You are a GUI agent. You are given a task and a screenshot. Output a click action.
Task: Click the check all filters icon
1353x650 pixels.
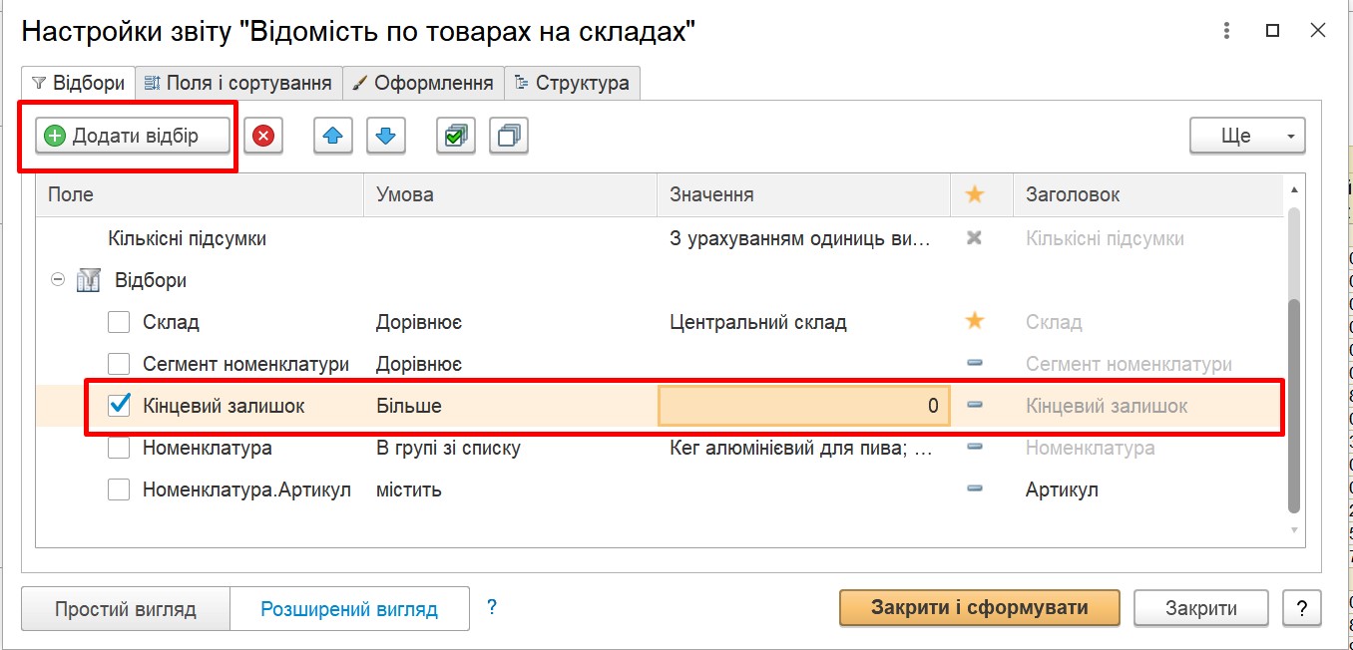(x=456, y=136)
